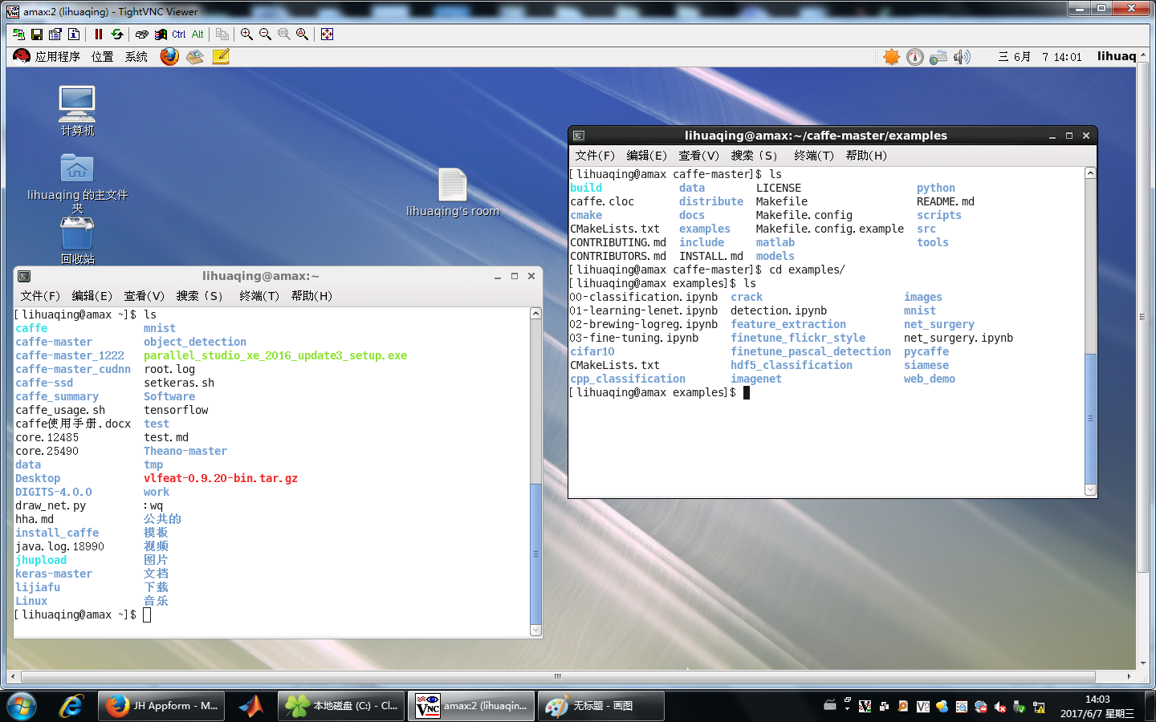The width and height of the screenshot is (1156, 722).
Task: Click the green Refresh screen icon
Action: [117, 34]
